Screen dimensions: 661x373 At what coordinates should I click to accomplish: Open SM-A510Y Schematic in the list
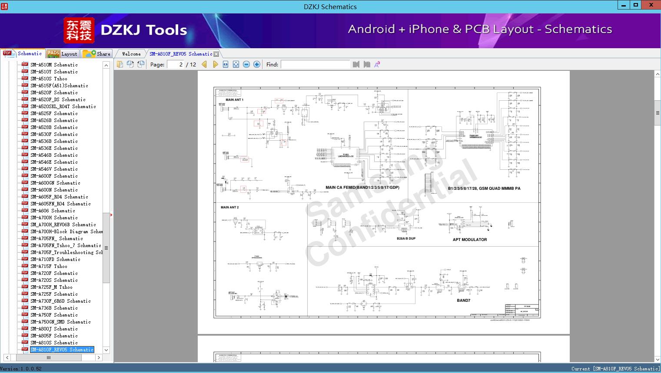pos(54,72)
